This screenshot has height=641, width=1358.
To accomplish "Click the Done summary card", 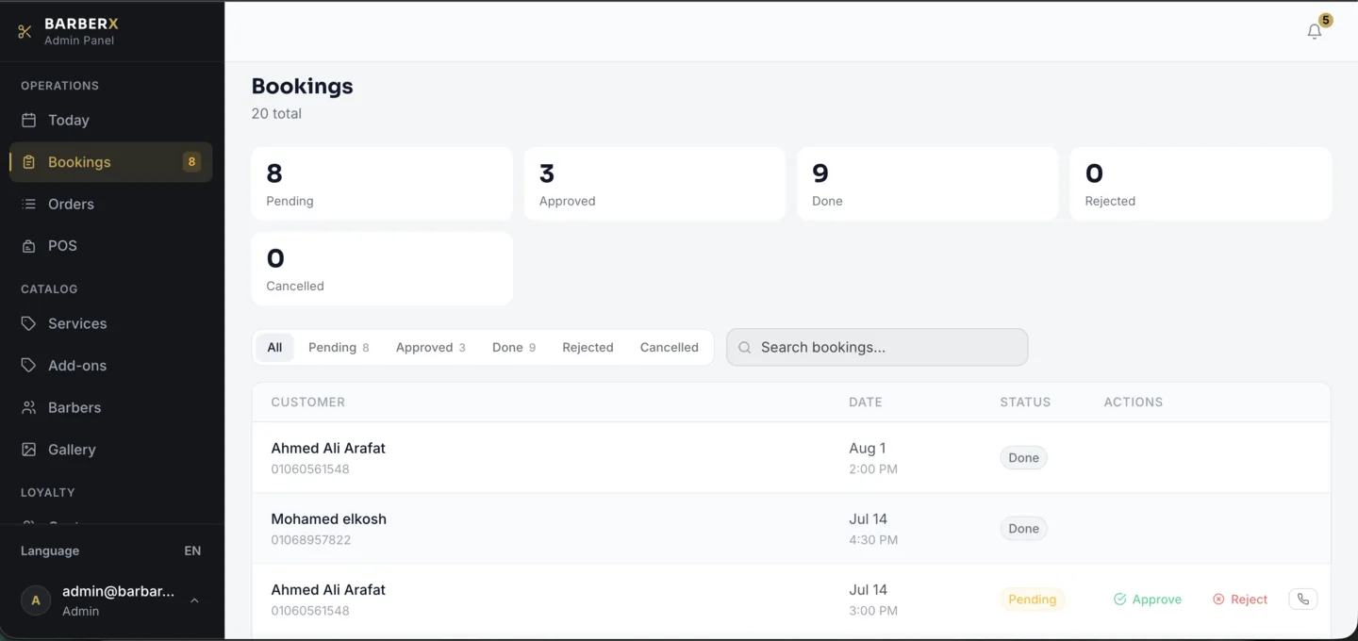I will click(928, 184).
